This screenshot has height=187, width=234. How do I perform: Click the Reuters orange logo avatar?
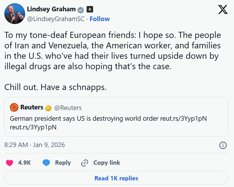click(x=14, y=108)
